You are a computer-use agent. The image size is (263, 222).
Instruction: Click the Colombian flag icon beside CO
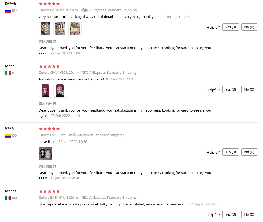8,136
